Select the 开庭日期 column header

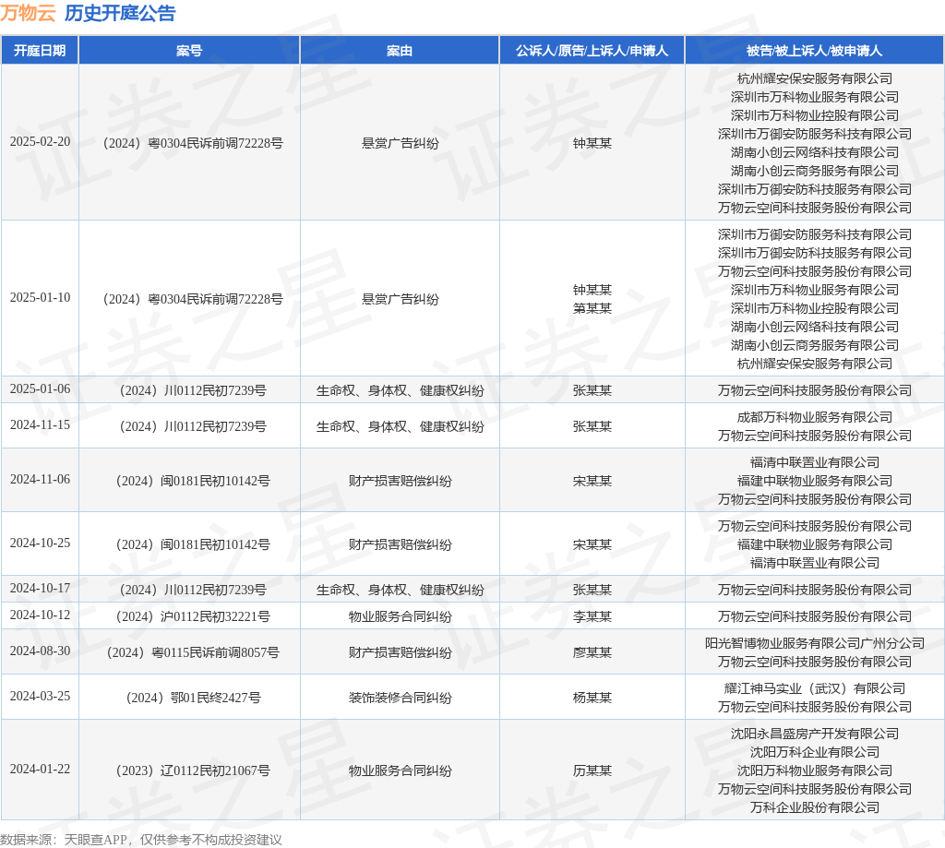[x=40, y=51]
